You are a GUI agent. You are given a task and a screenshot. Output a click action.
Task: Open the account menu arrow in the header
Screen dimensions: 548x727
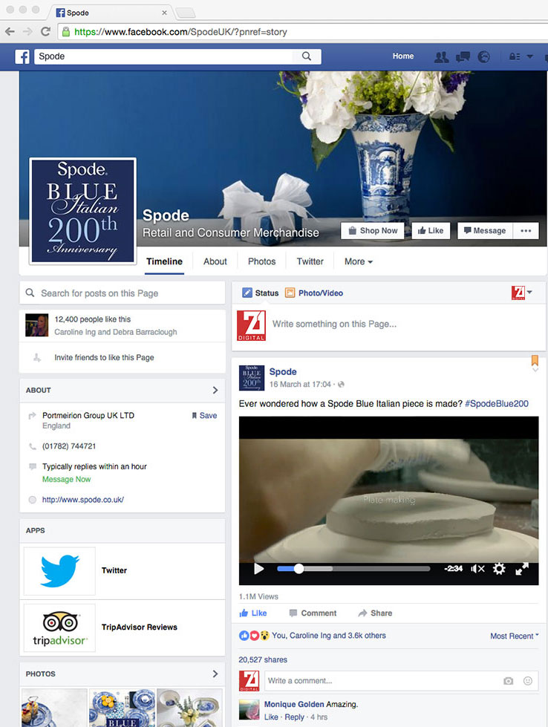coord(530,56)
